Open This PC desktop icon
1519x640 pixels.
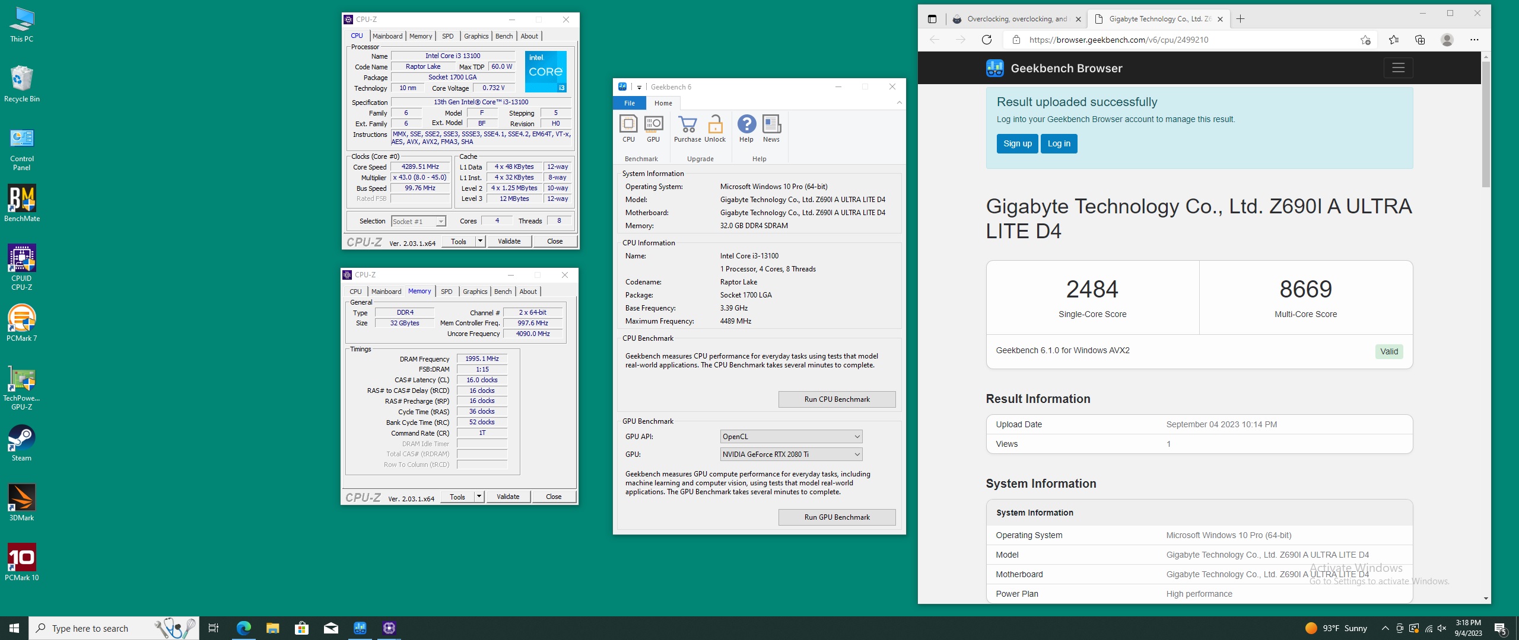tap(22, 25)
